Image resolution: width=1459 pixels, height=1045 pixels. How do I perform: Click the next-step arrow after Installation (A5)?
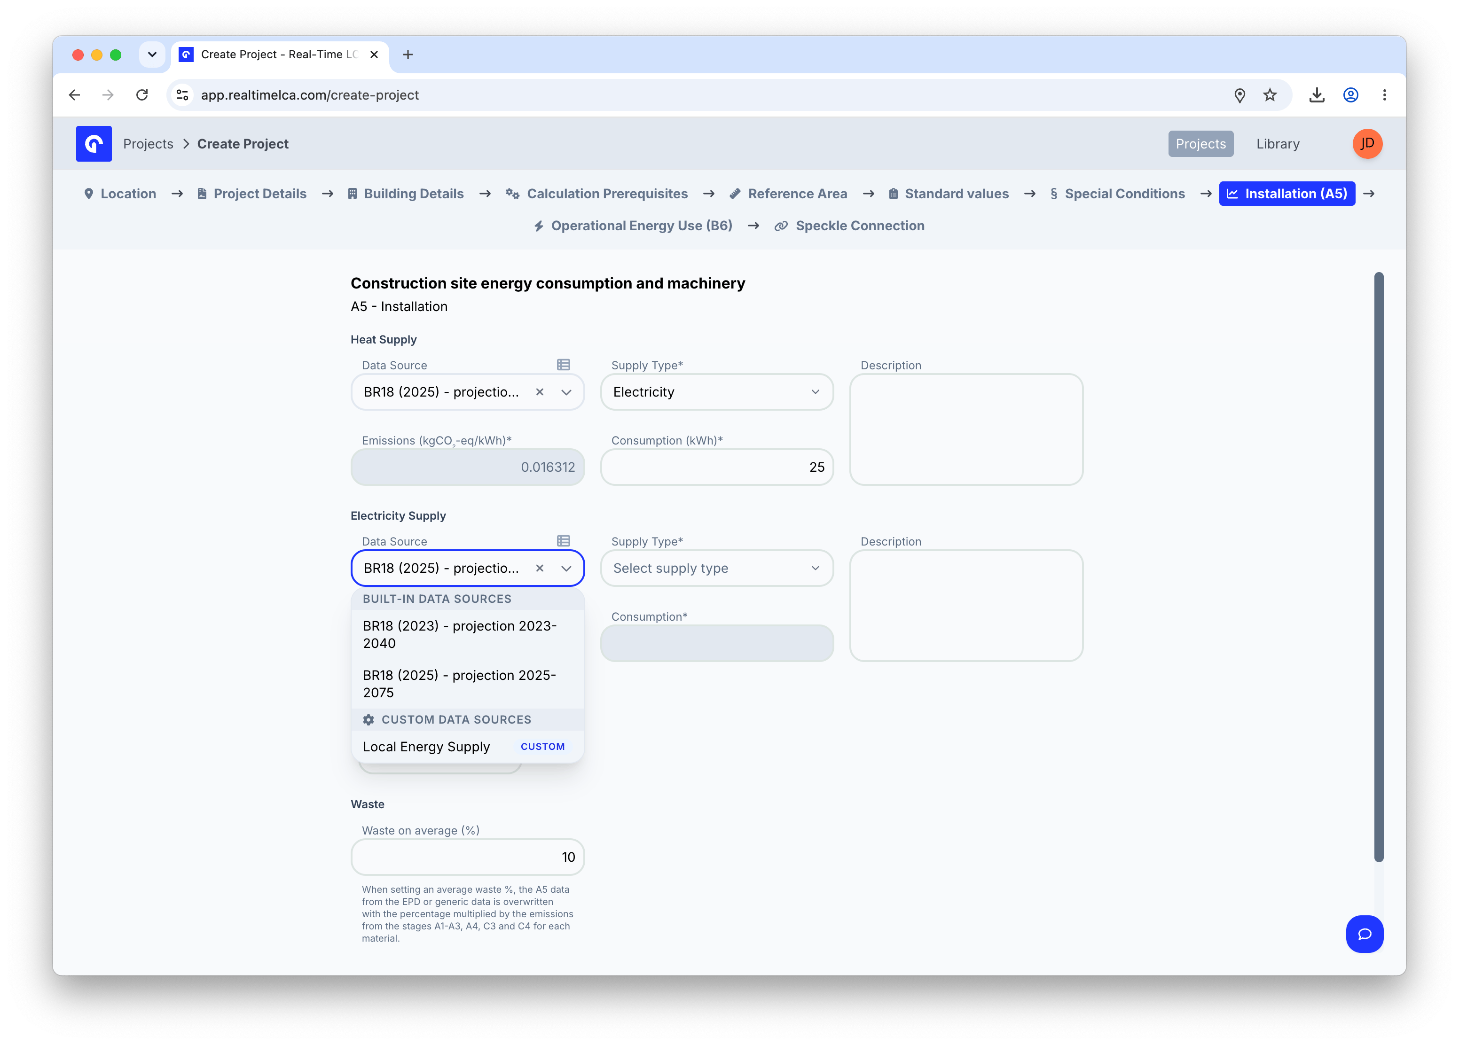coord(1369,194)
